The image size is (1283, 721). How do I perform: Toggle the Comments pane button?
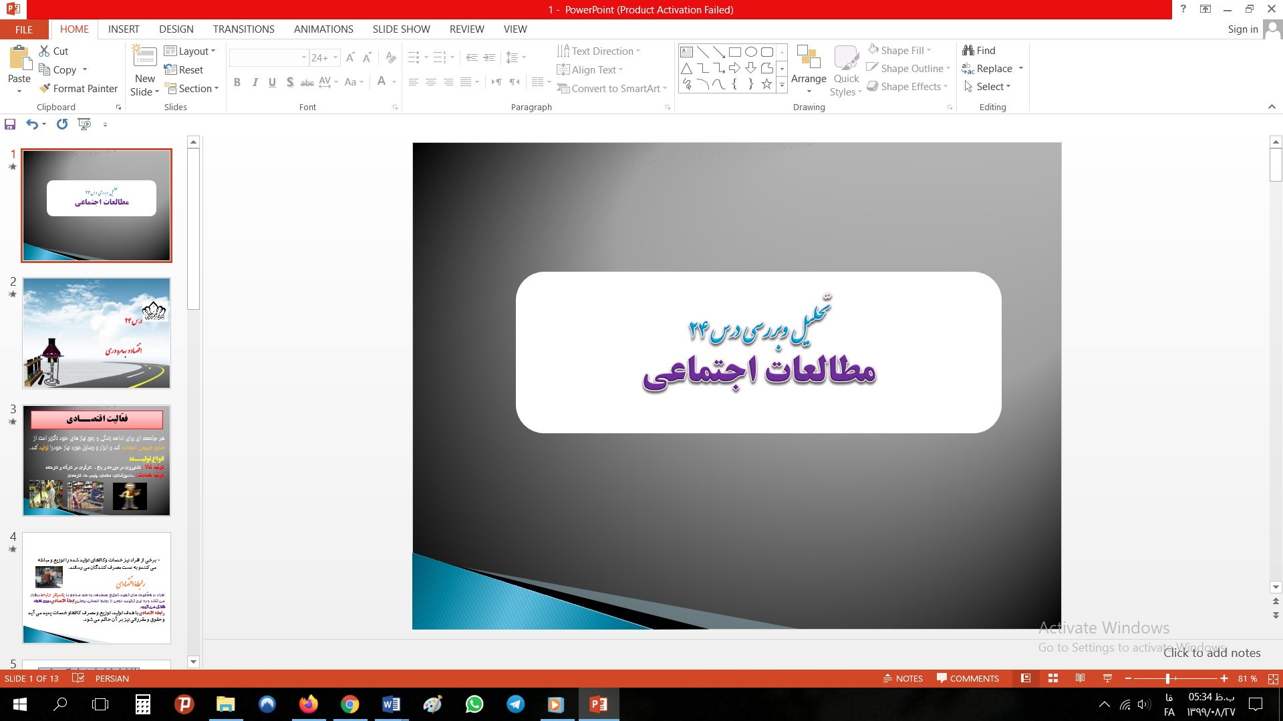tap(968, 678)
